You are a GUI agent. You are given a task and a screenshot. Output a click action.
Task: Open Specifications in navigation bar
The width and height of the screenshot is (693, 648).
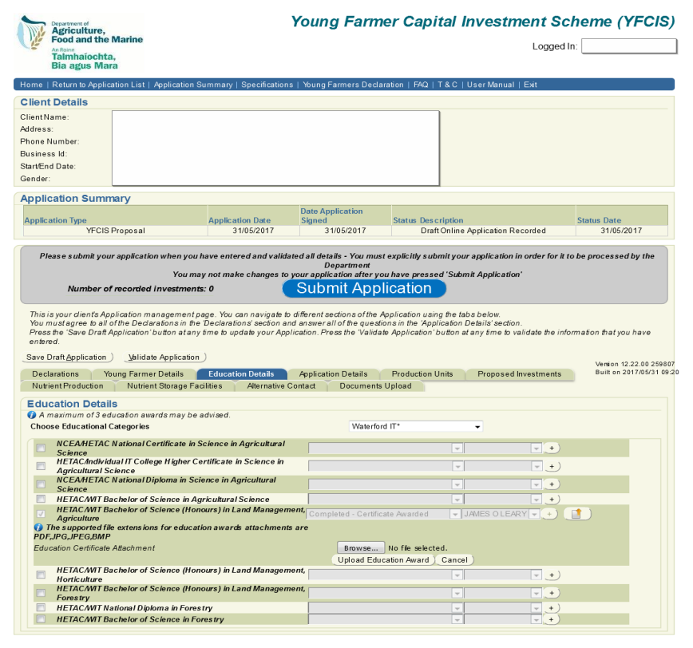click(267, 85)
